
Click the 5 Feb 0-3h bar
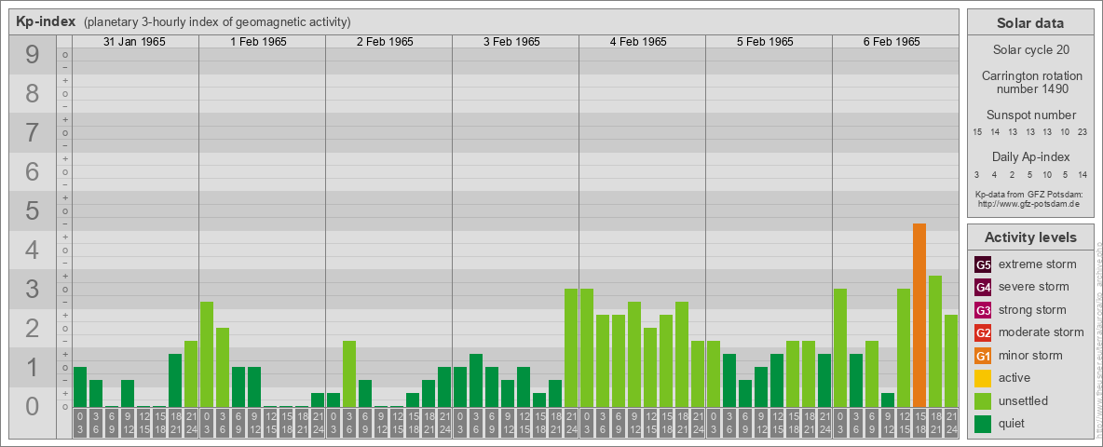pyautogui.click(x=714, y=374)
